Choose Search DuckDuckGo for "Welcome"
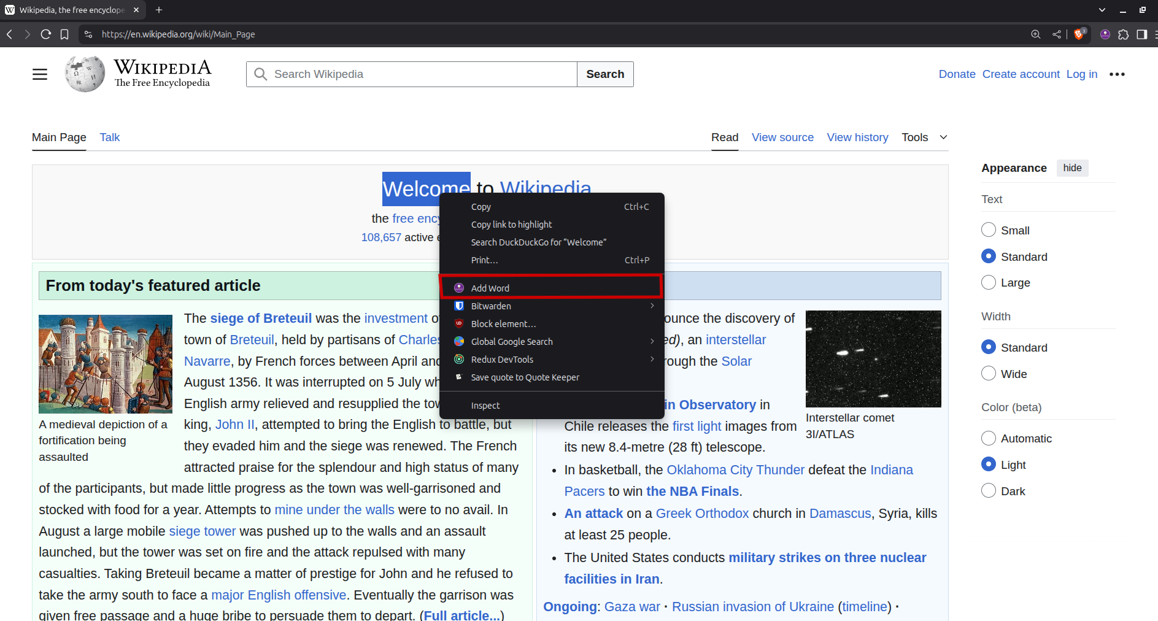 pyautogui.click(x=552, y=242)
